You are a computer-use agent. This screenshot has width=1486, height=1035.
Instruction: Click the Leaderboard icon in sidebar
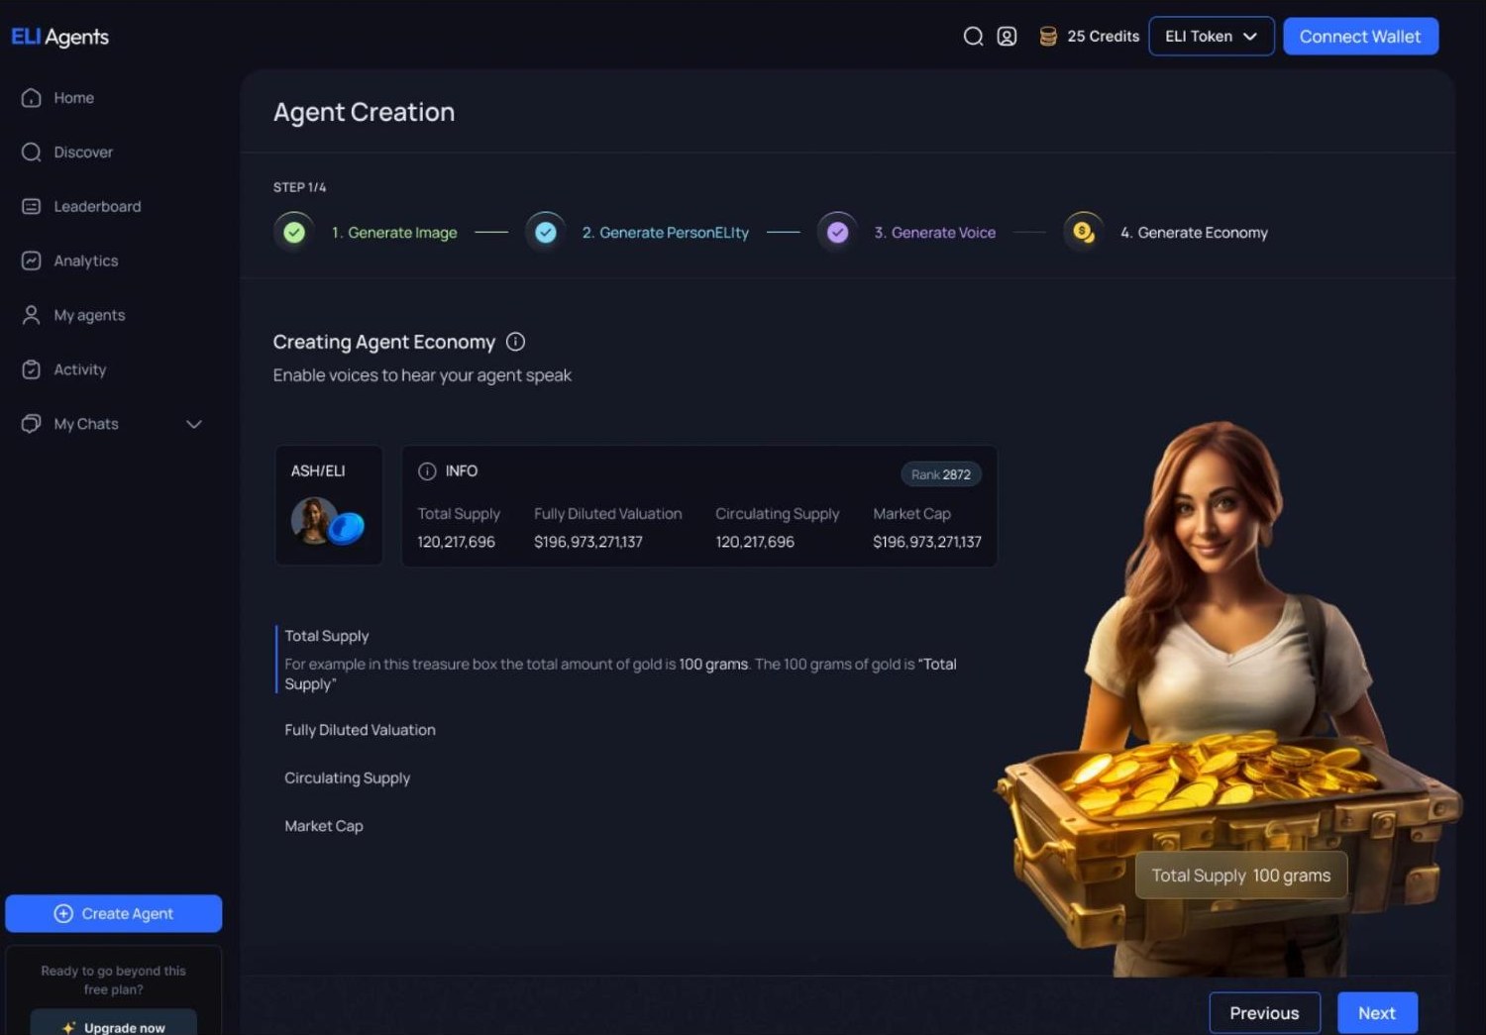32,207
